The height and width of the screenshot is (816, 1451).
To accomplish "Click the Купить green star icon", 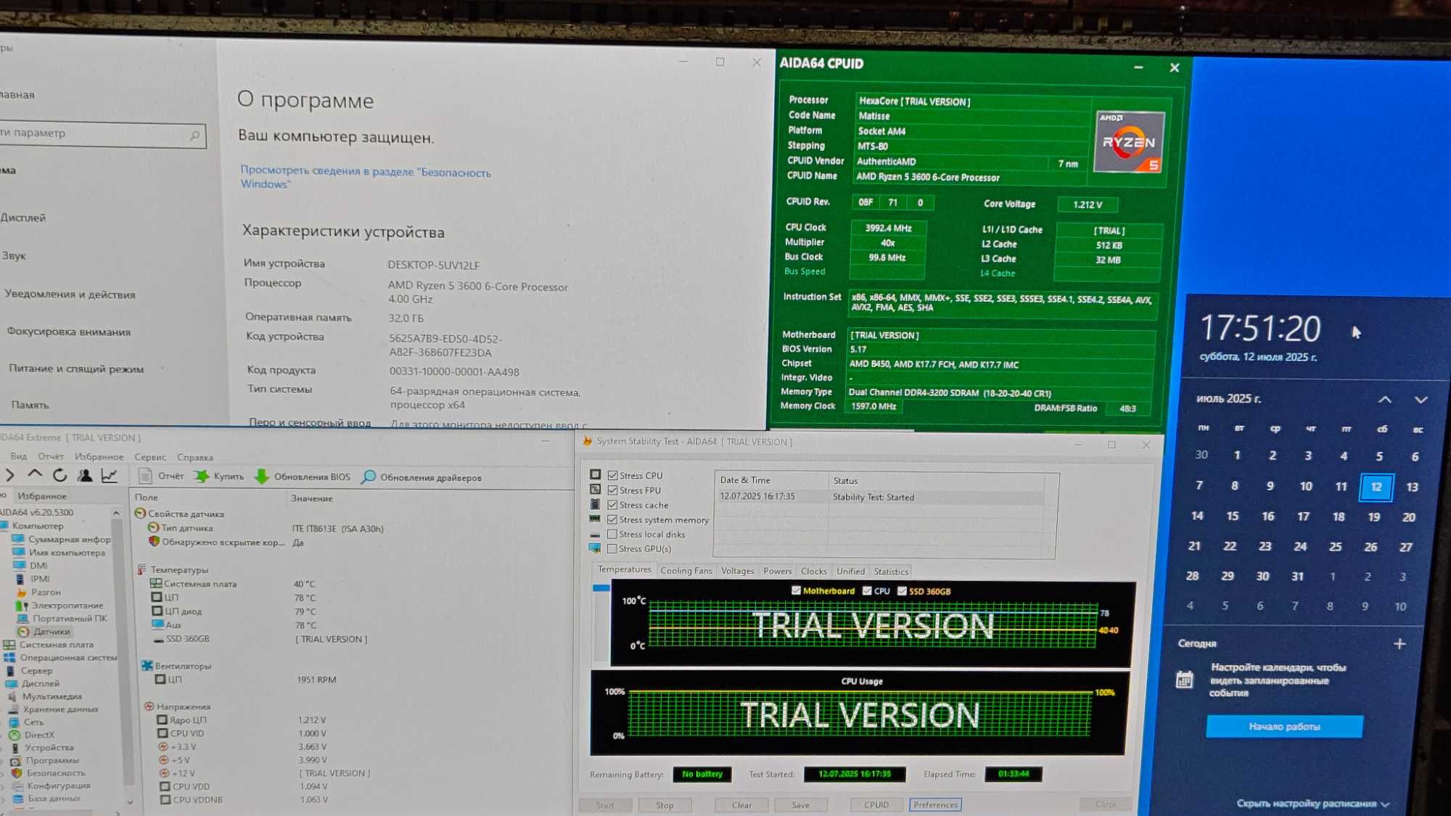I will 202,476.
